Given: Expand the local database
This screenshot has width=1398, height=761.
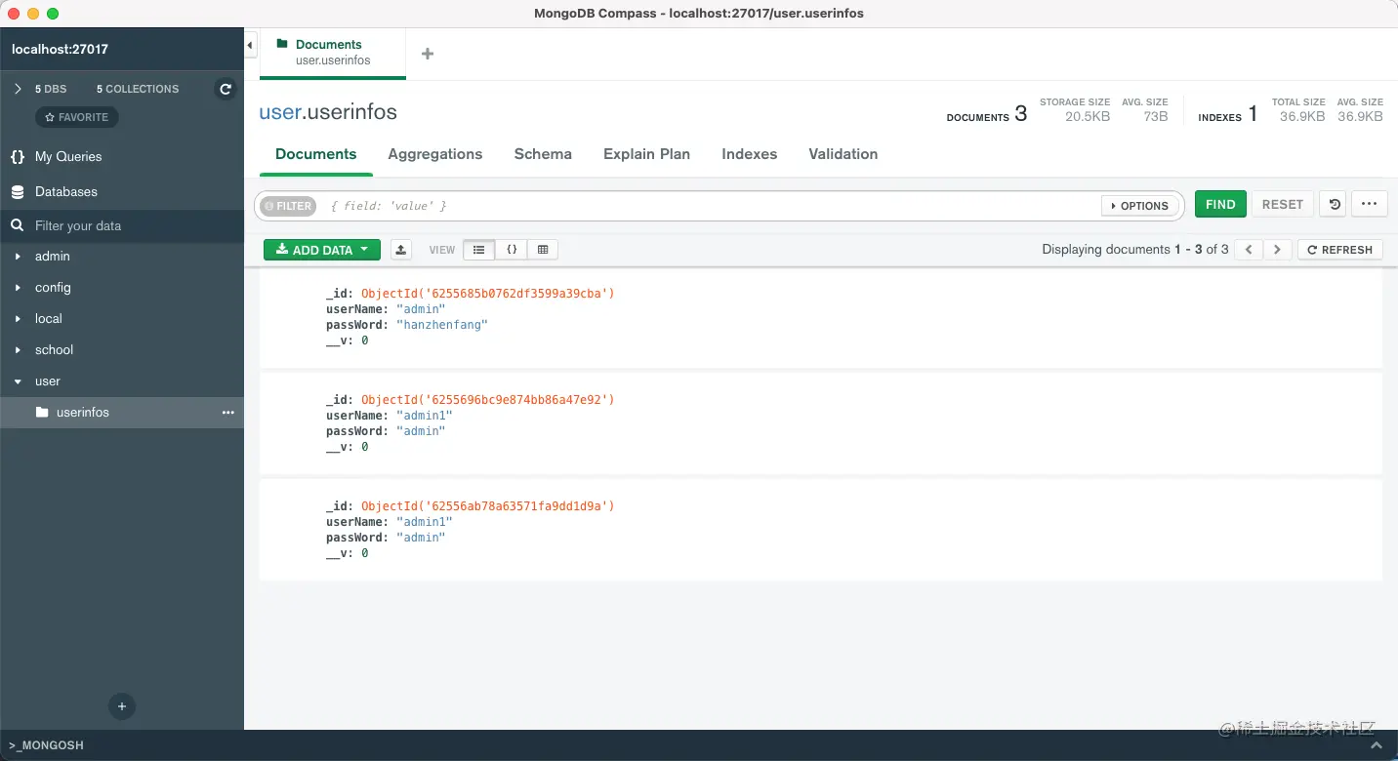Looking at the screenshot, I should coord(18,319).
